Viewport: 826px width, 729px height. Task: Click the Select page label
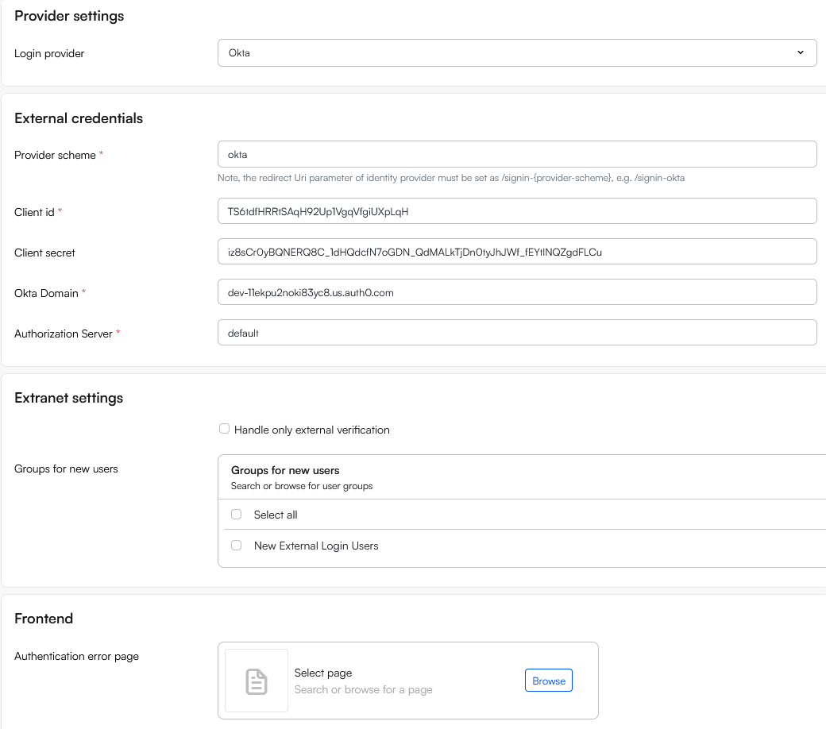pos(322,673)
